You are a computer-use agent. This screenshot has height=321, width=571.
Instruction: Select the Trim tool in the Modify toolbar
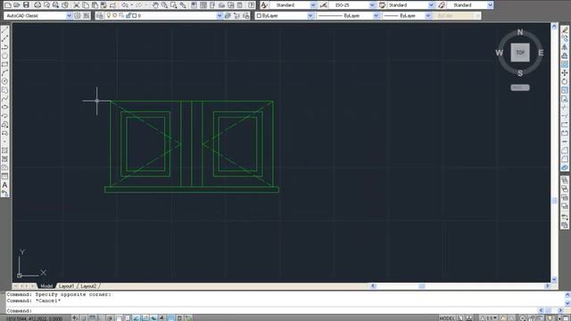(565, 107)
